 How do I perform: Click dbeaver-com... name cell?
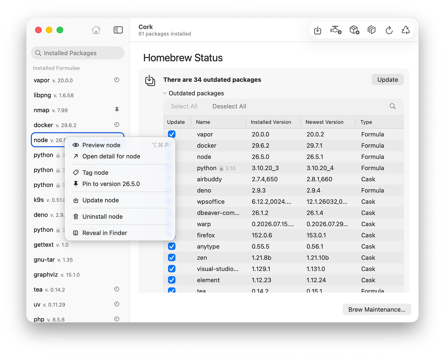pos(218,213)
